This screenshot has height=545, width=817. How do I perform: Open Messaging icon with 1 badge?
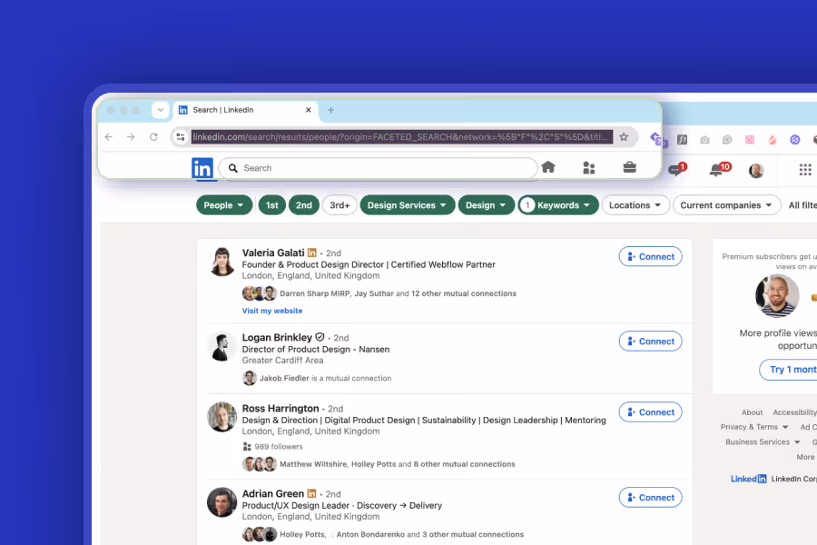(x=677, y=169)
